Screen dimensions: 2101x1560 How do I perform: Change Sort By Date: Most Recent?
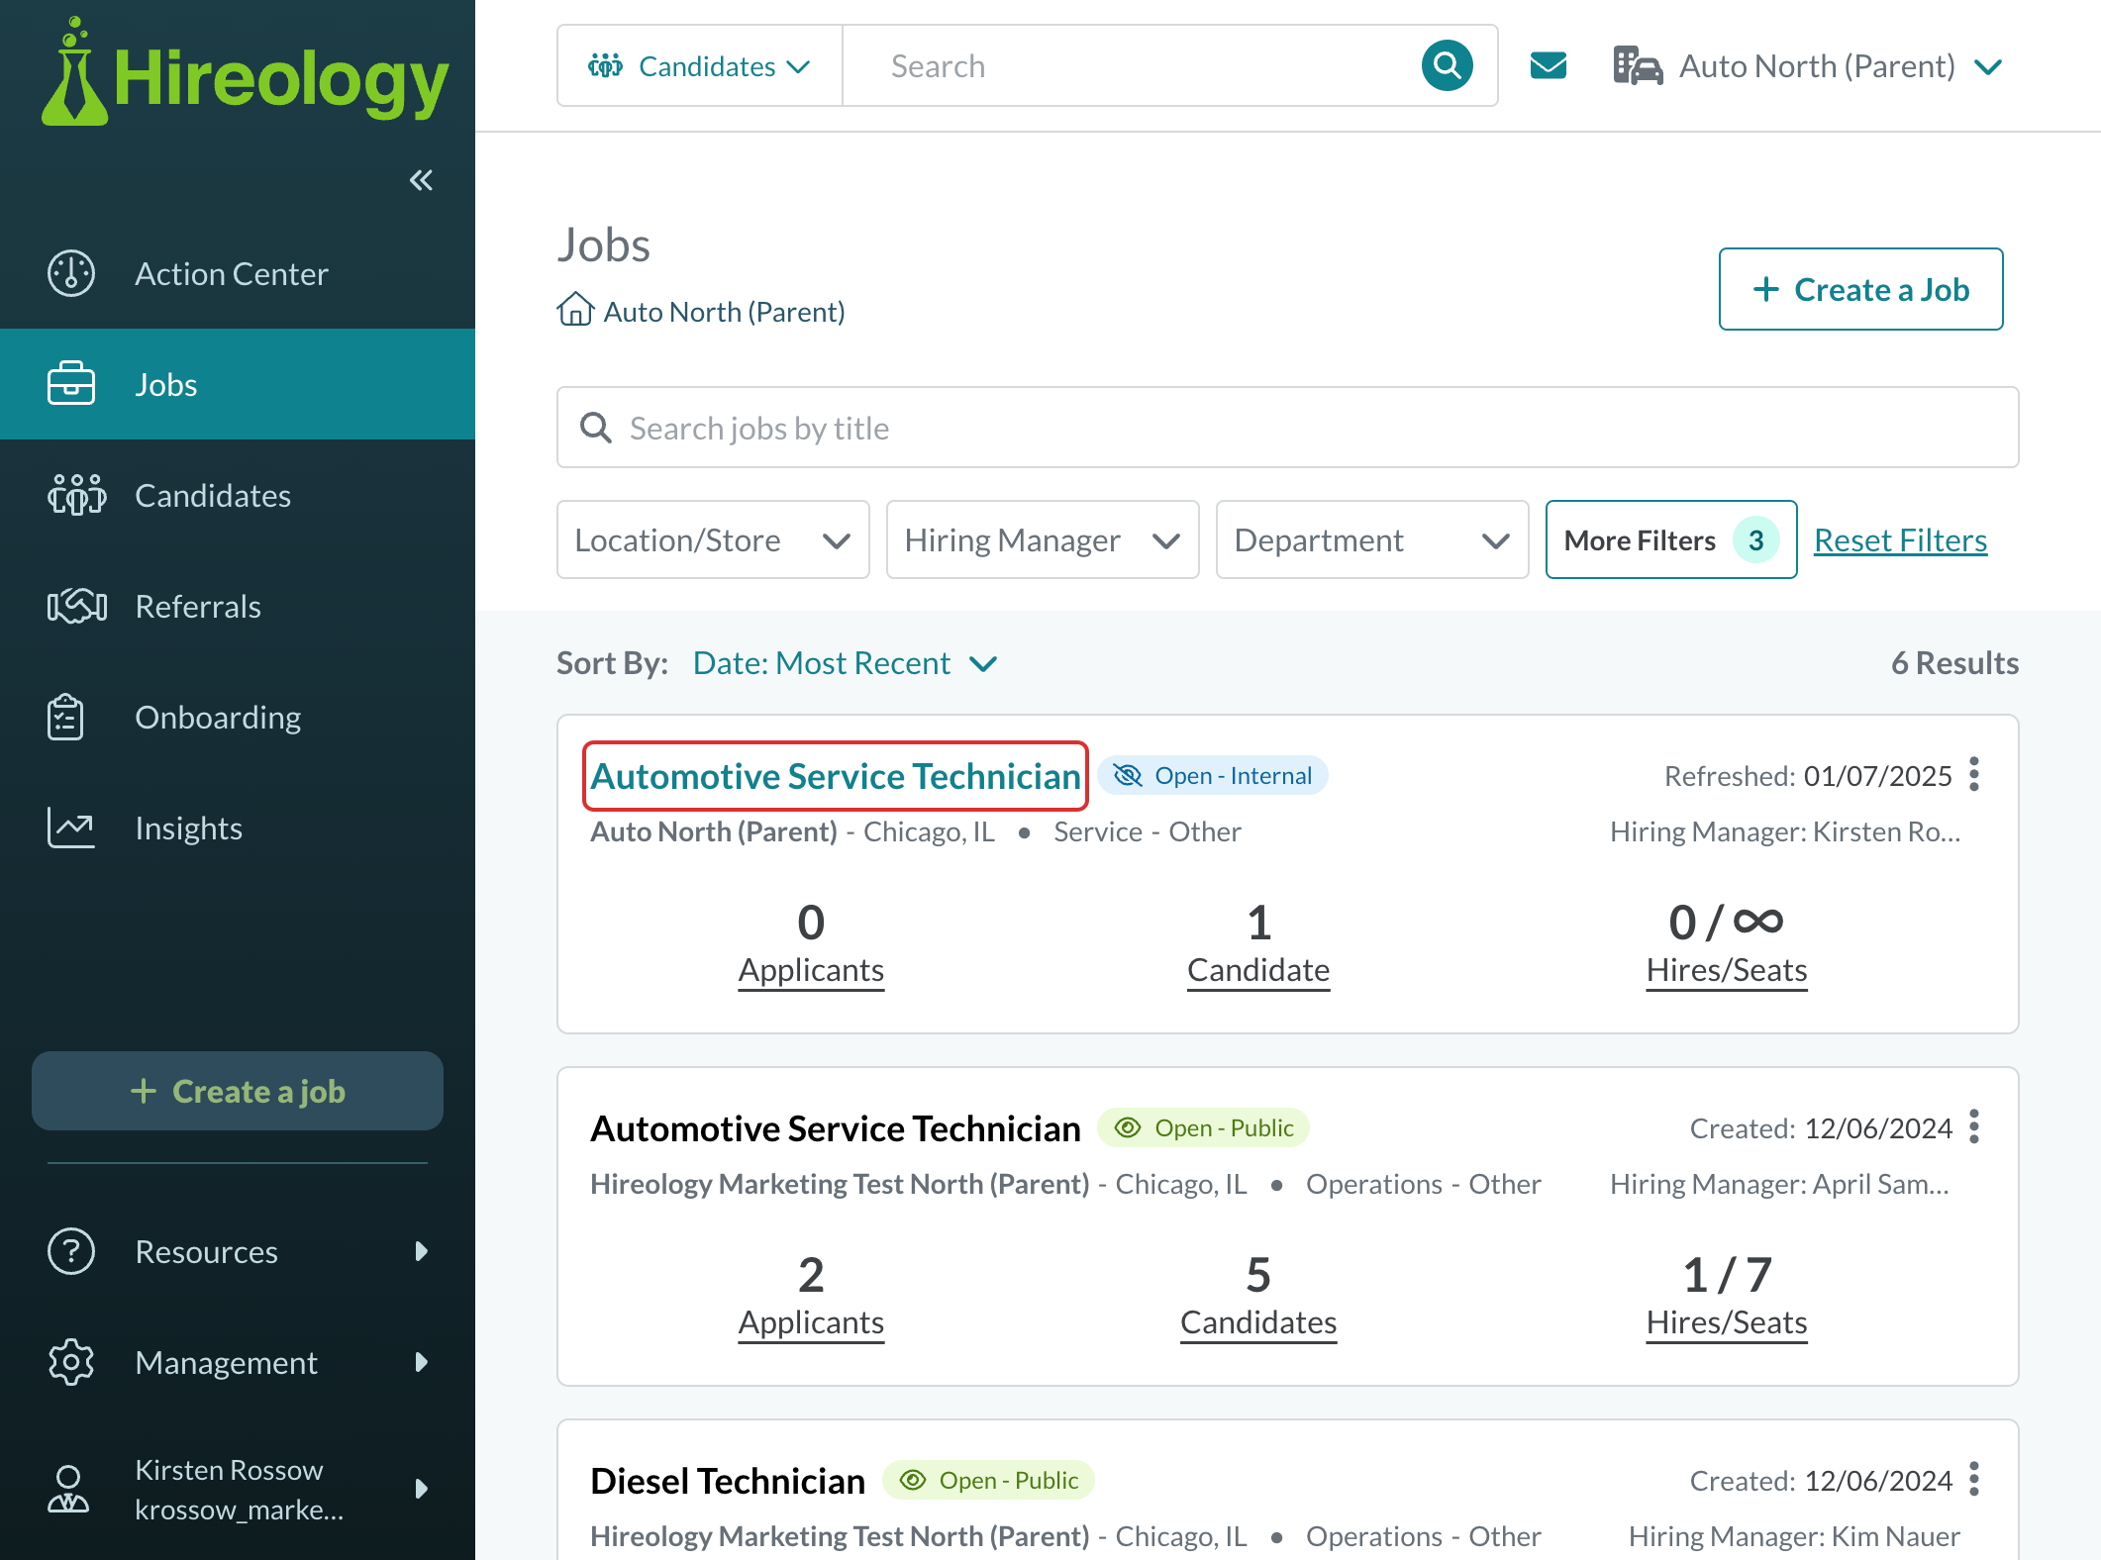click(x=845, y=663)
